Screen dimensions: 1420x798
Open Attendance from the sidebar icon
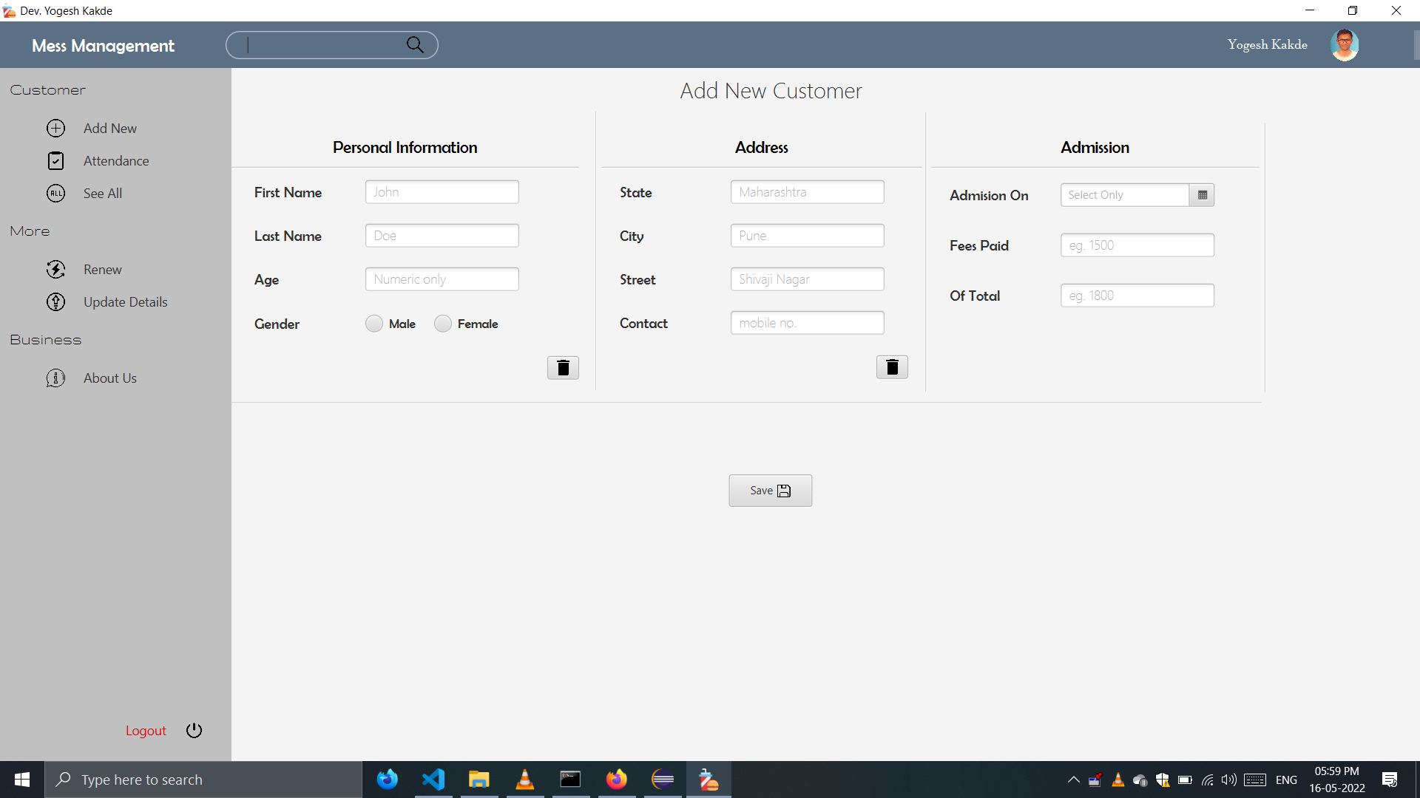56,160
